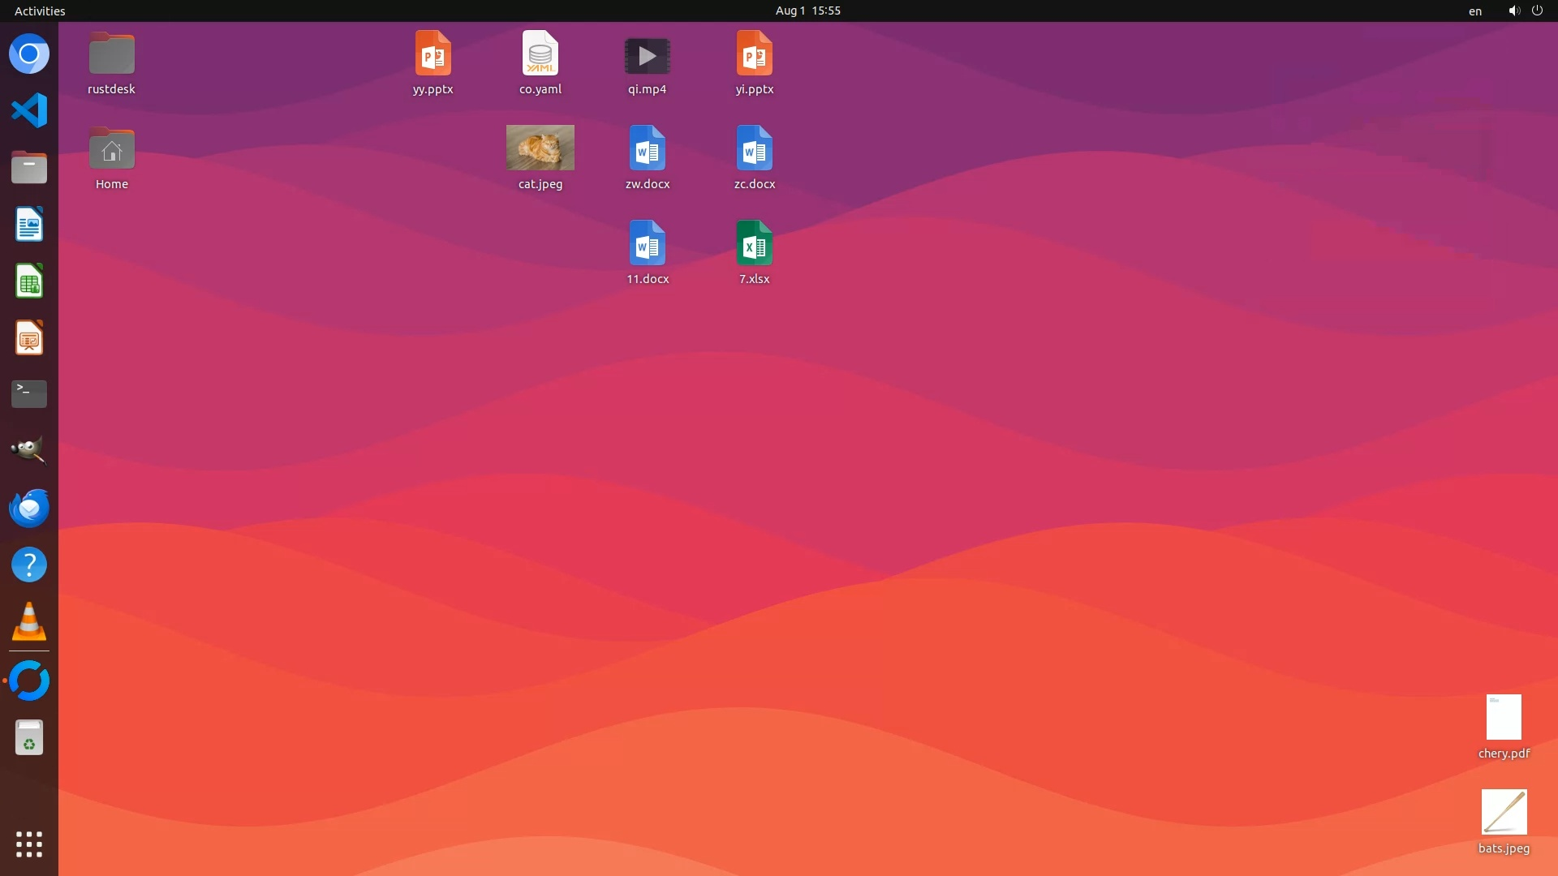The width and height of the screenshot is (1558, 876).
Task: Open Visual Studio Code from the dock
Action: tap(29, 110)
